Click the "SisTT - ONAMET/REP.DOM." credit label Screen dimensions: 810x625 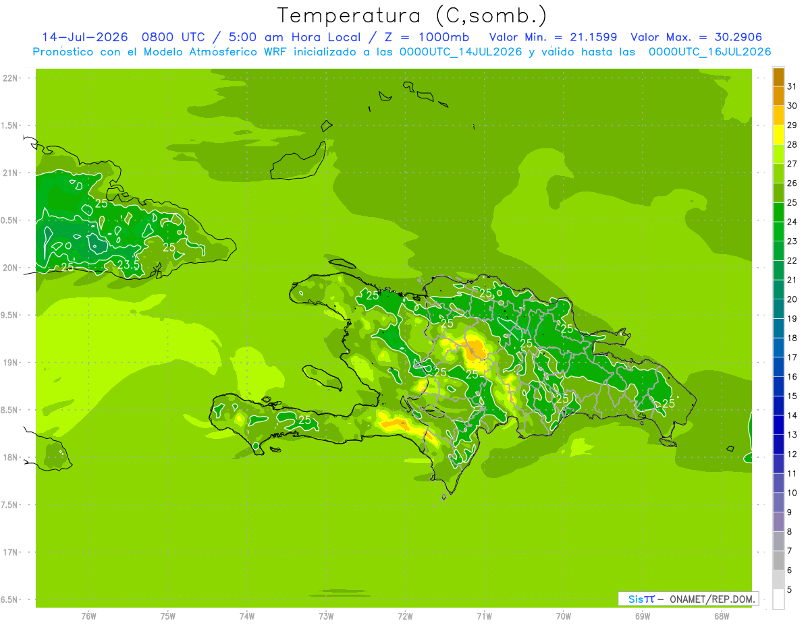coord(690,599)
